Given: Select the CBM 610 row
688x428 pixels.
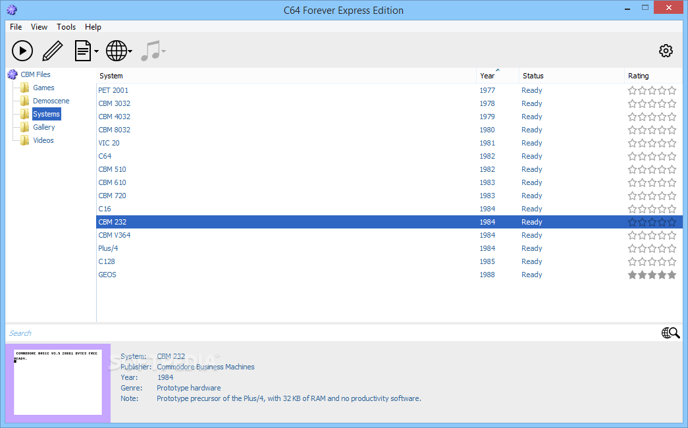Looking at the screenshot, I should pyautogui.click(x=389, y=182).
